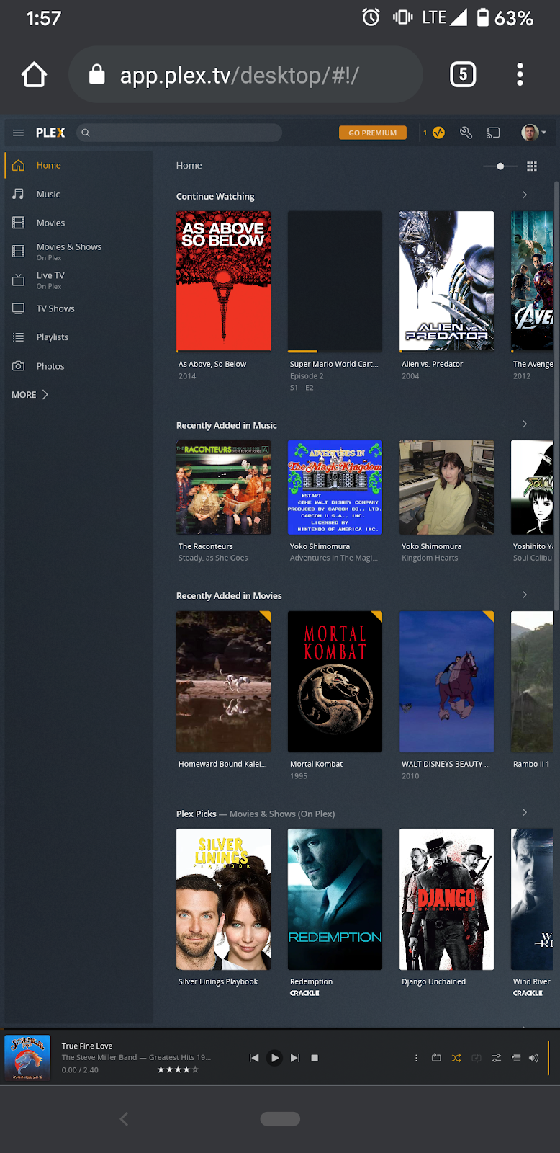Image resolution: width=560 pixels, height=1153 pixels.
Task: Open the Mortal Kombat poster
Action: [x=335, y=682]
